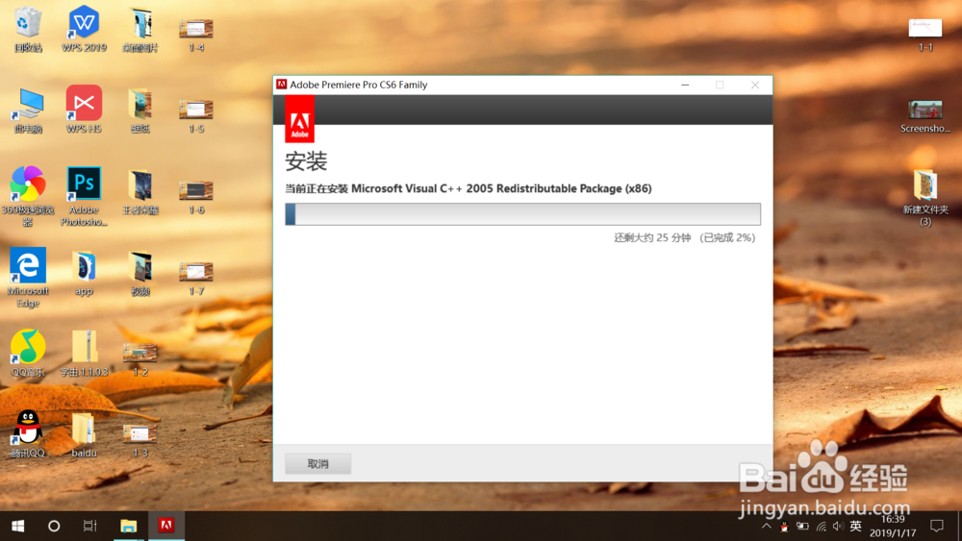The height and width of the screenshot is (541, 962).
Task: Open the Windows Start menu
Action: pyautogui.click(x=17, y=526)
